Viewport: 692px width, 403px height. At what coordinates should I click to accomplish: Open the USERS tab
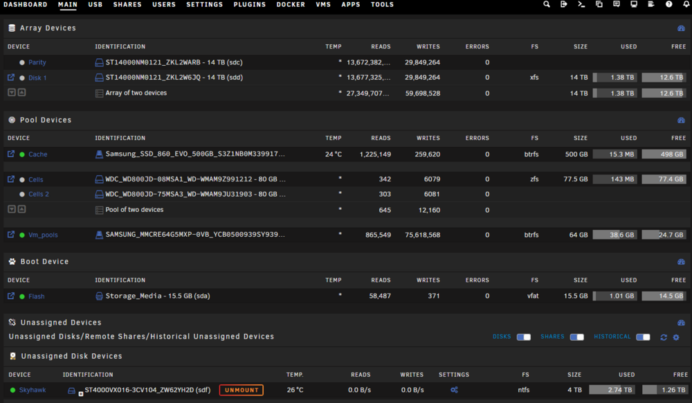pyautogui.click(x=164, y=4)
